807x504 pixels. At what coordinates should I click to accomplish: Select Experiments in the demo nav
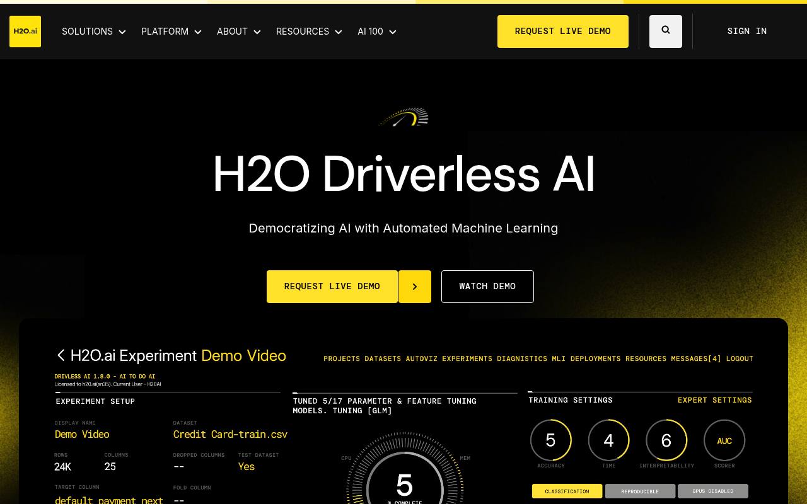(x=467, y=358)
